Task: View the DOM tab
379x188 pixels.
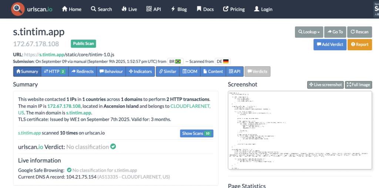Action: (190, 72)
